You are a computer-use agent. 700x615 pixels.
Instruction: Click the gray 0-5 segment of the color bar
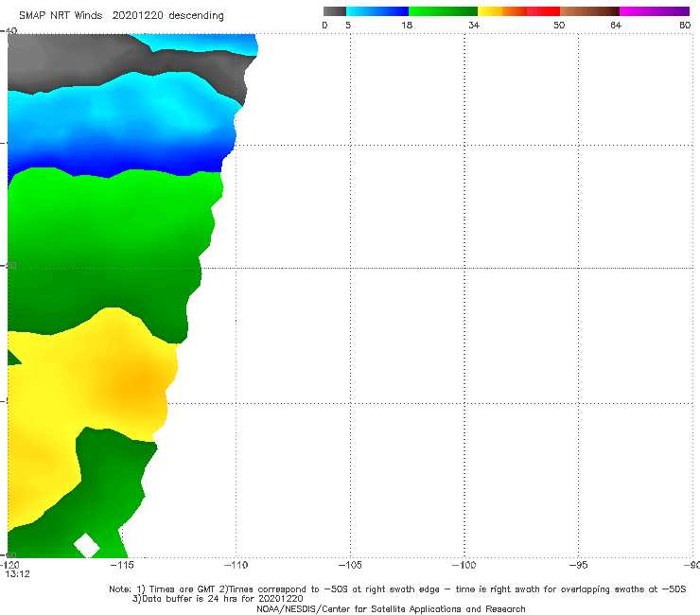click(334, 11)
